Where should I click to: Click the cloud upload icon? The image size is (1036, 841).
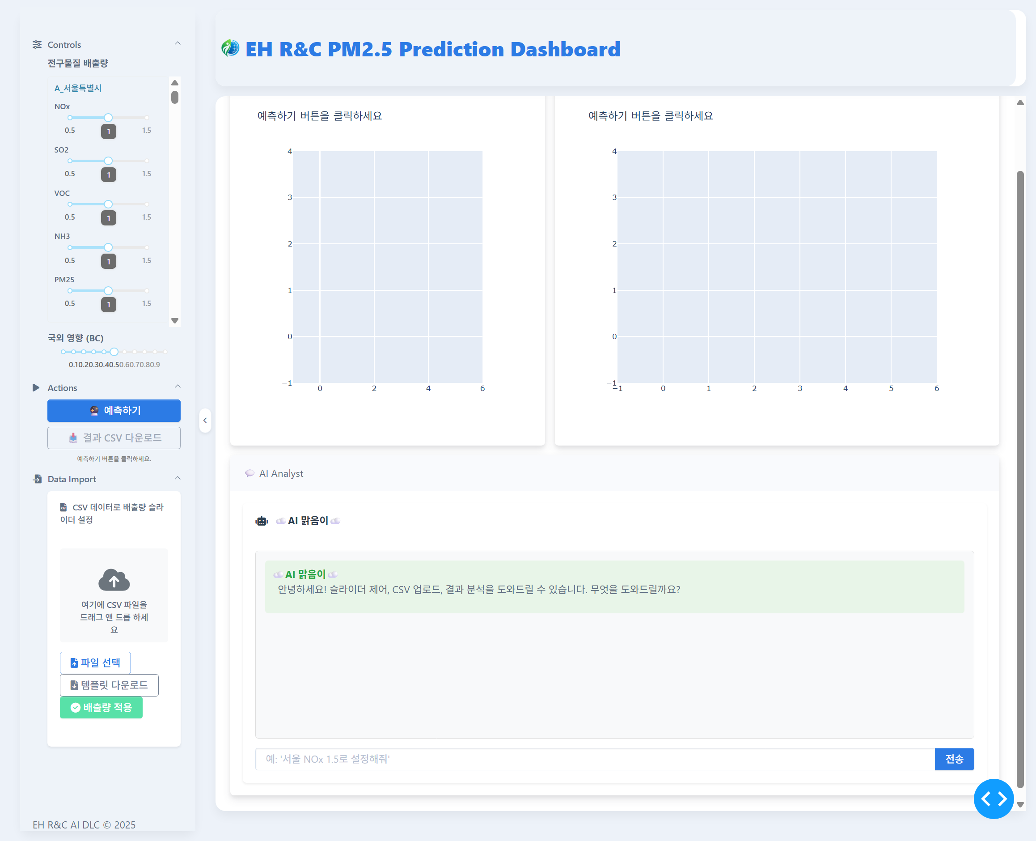tap(114, 579)
